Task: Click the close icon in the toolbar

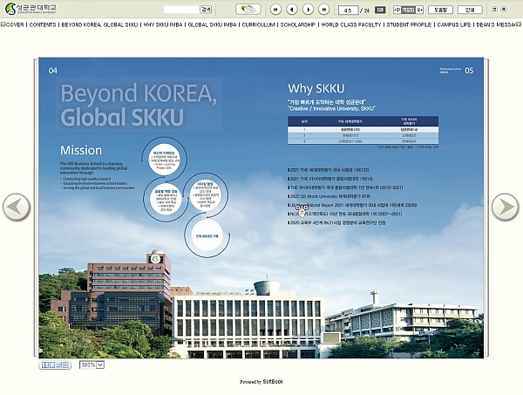Action: pos(504,10)
